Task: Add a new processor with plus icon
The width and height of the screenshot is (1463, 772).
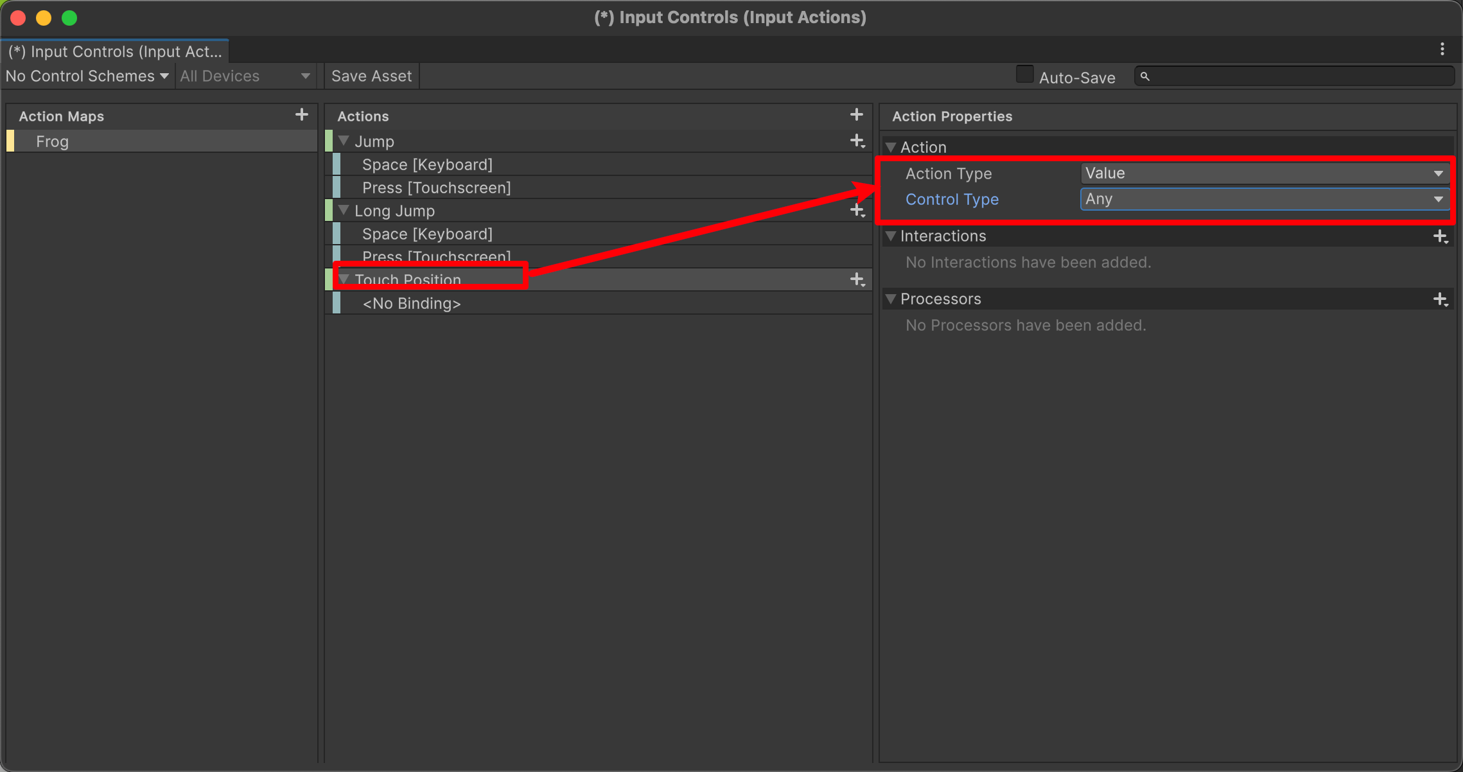Action: (1441, 299)
